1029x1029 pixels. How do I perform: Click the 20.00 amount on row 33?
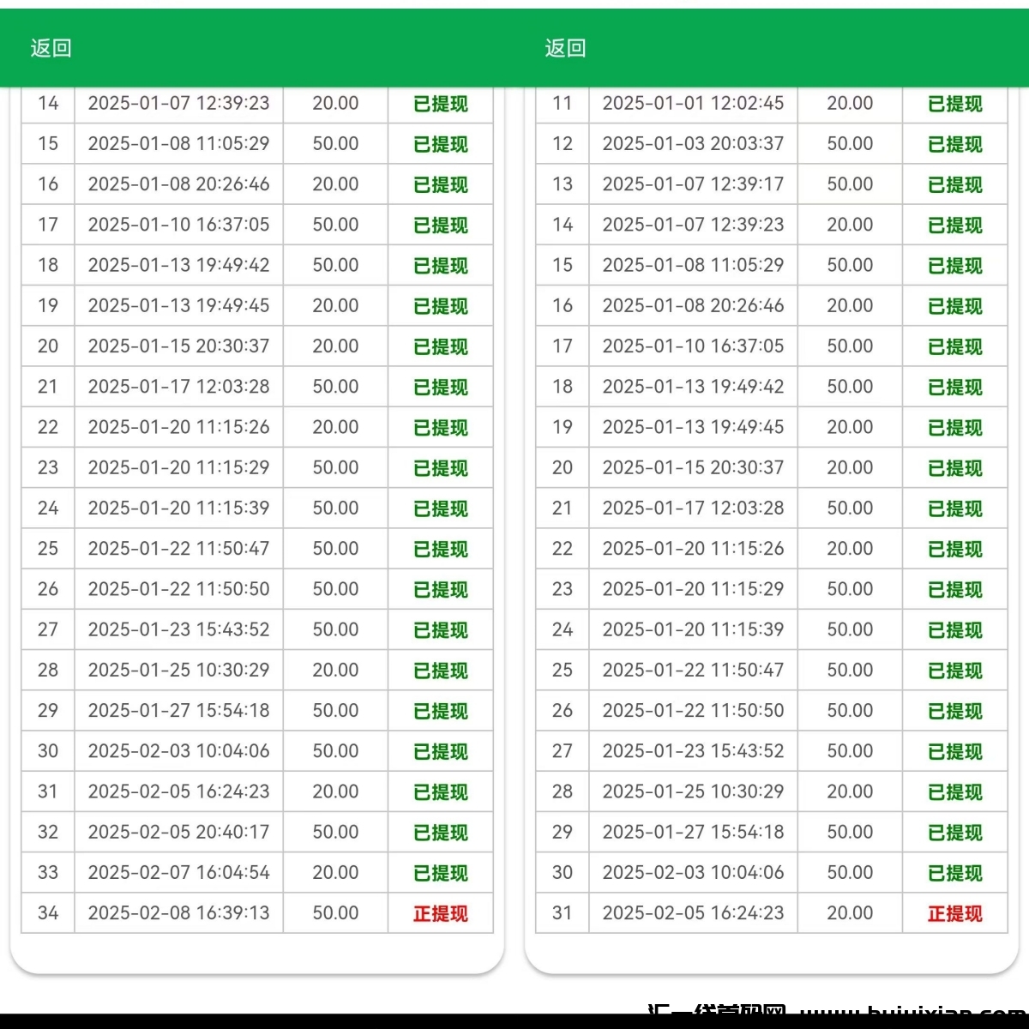pyautogui.click(x=335, y=873)
